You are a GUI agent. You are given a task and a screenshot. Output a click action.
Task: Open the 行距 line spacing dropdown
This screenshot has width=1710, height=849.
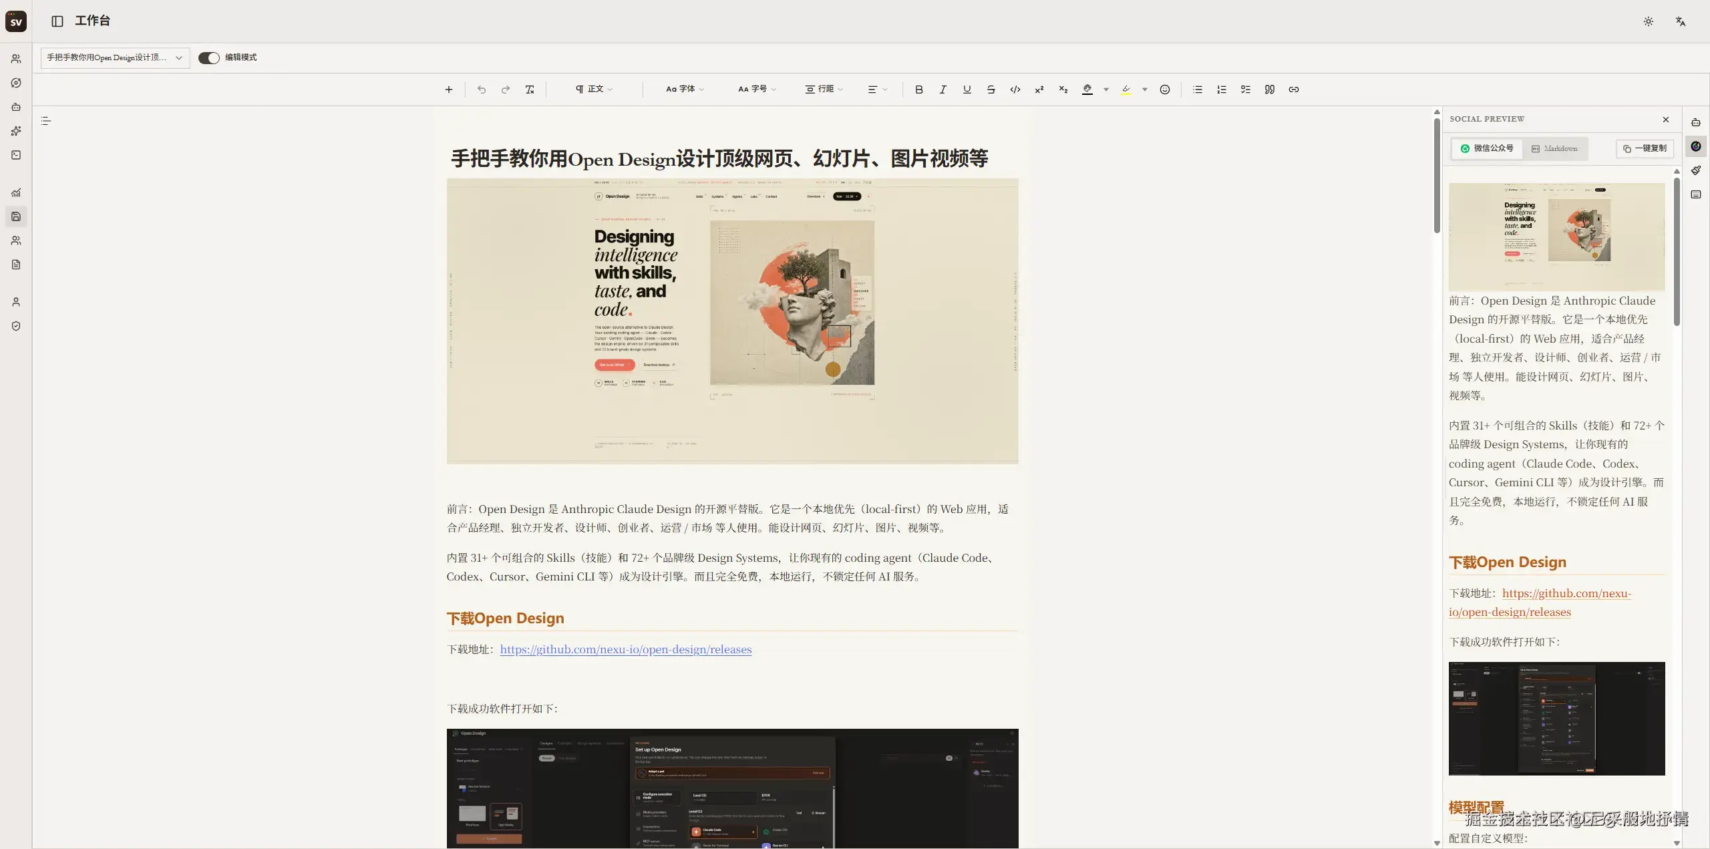[x=824, y=89]
